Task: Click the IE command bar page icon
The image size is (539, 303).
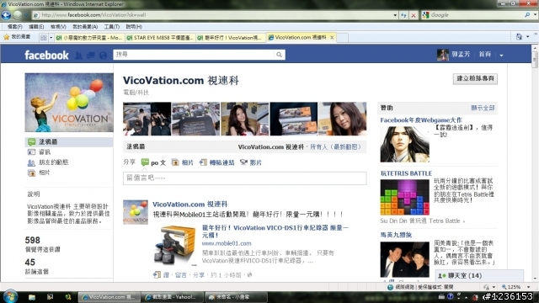Action: coord(519,37)
